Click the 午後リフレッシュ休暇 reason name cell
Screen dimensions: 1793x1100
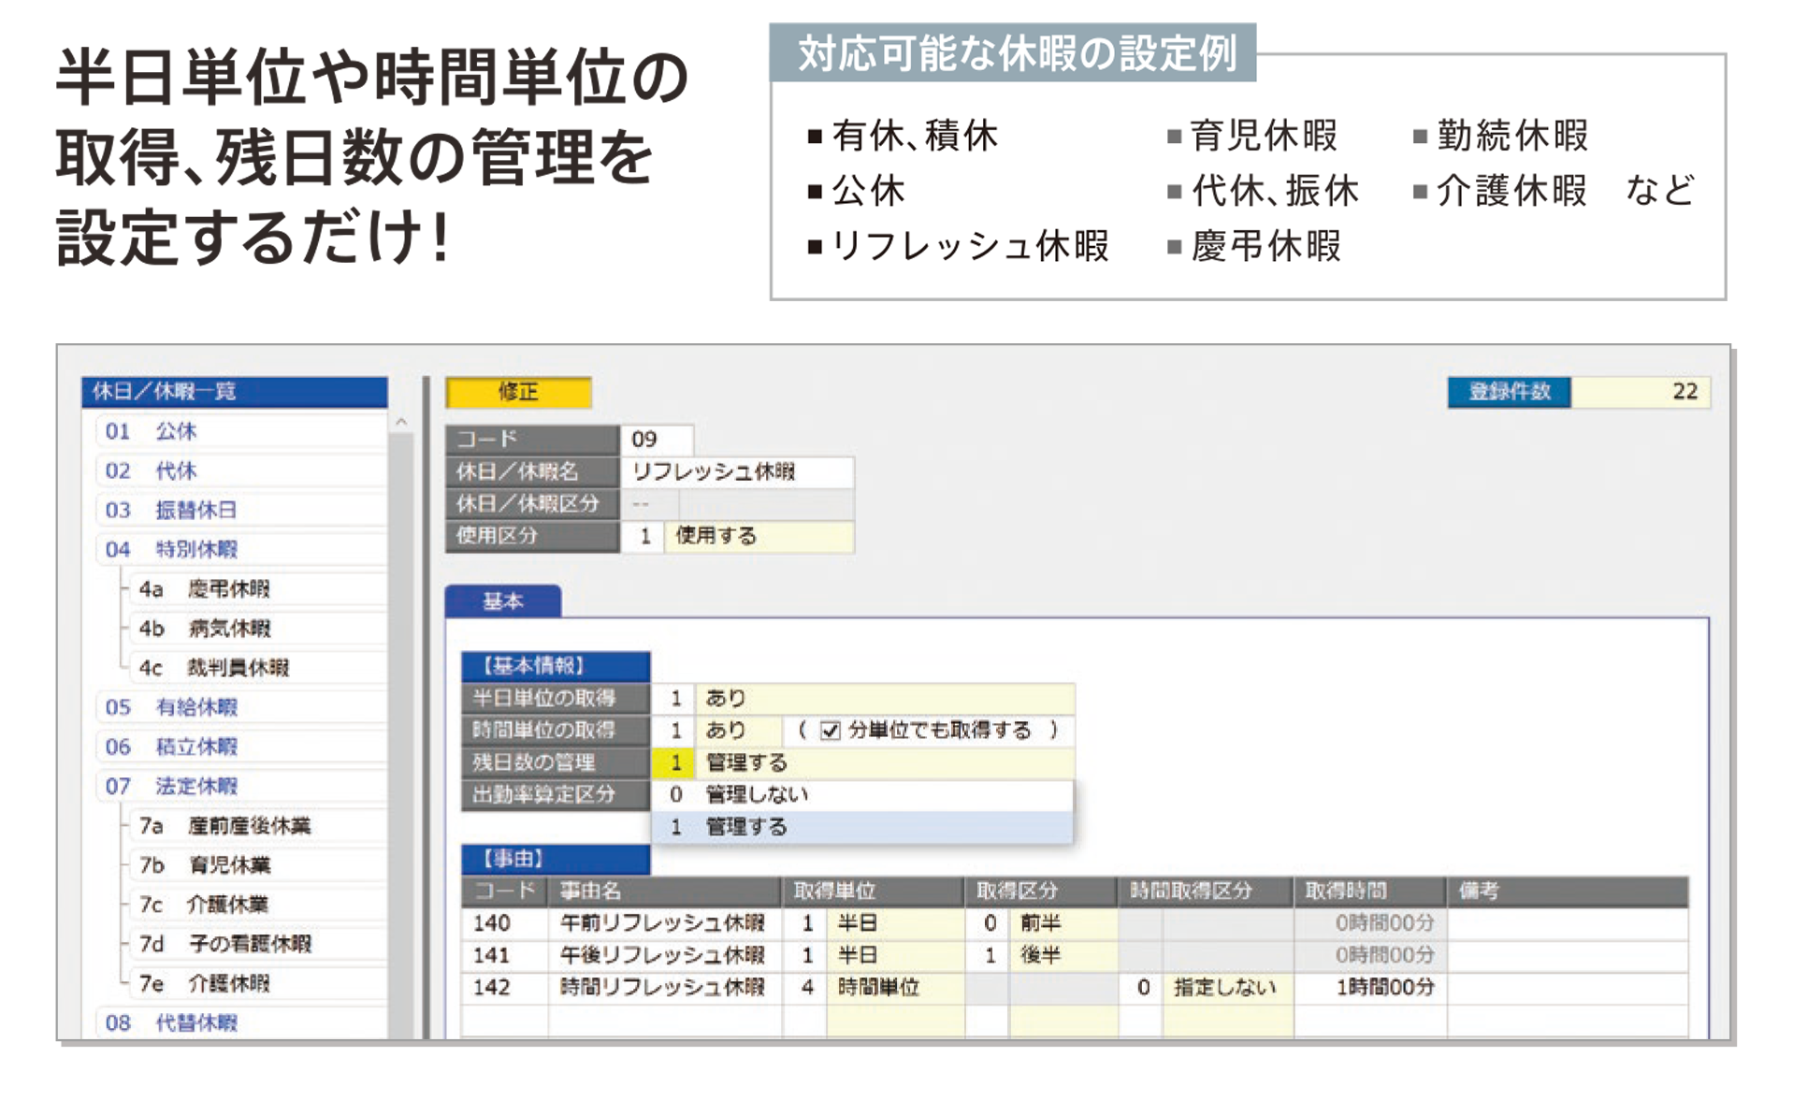point(665,956)
